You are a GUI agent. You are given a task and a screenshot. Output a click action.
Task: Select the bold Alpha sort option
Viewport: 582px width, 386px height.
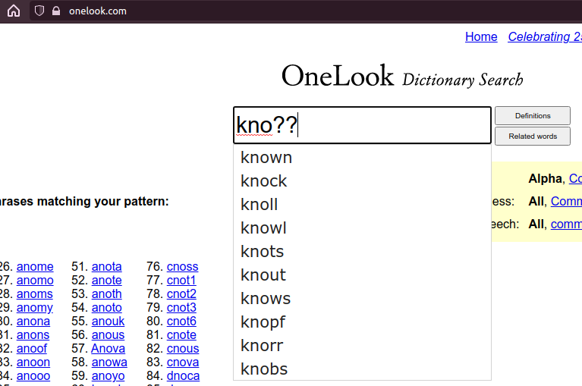(546, 178)
